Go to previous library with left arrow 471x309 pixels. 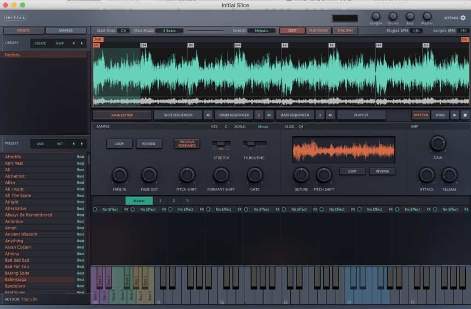pos(74,43)
